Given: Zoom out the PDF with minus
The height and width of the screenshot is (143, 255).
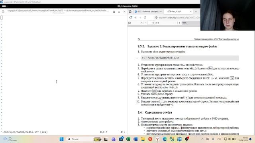Looking at the screenshot, I should (175, 23).
